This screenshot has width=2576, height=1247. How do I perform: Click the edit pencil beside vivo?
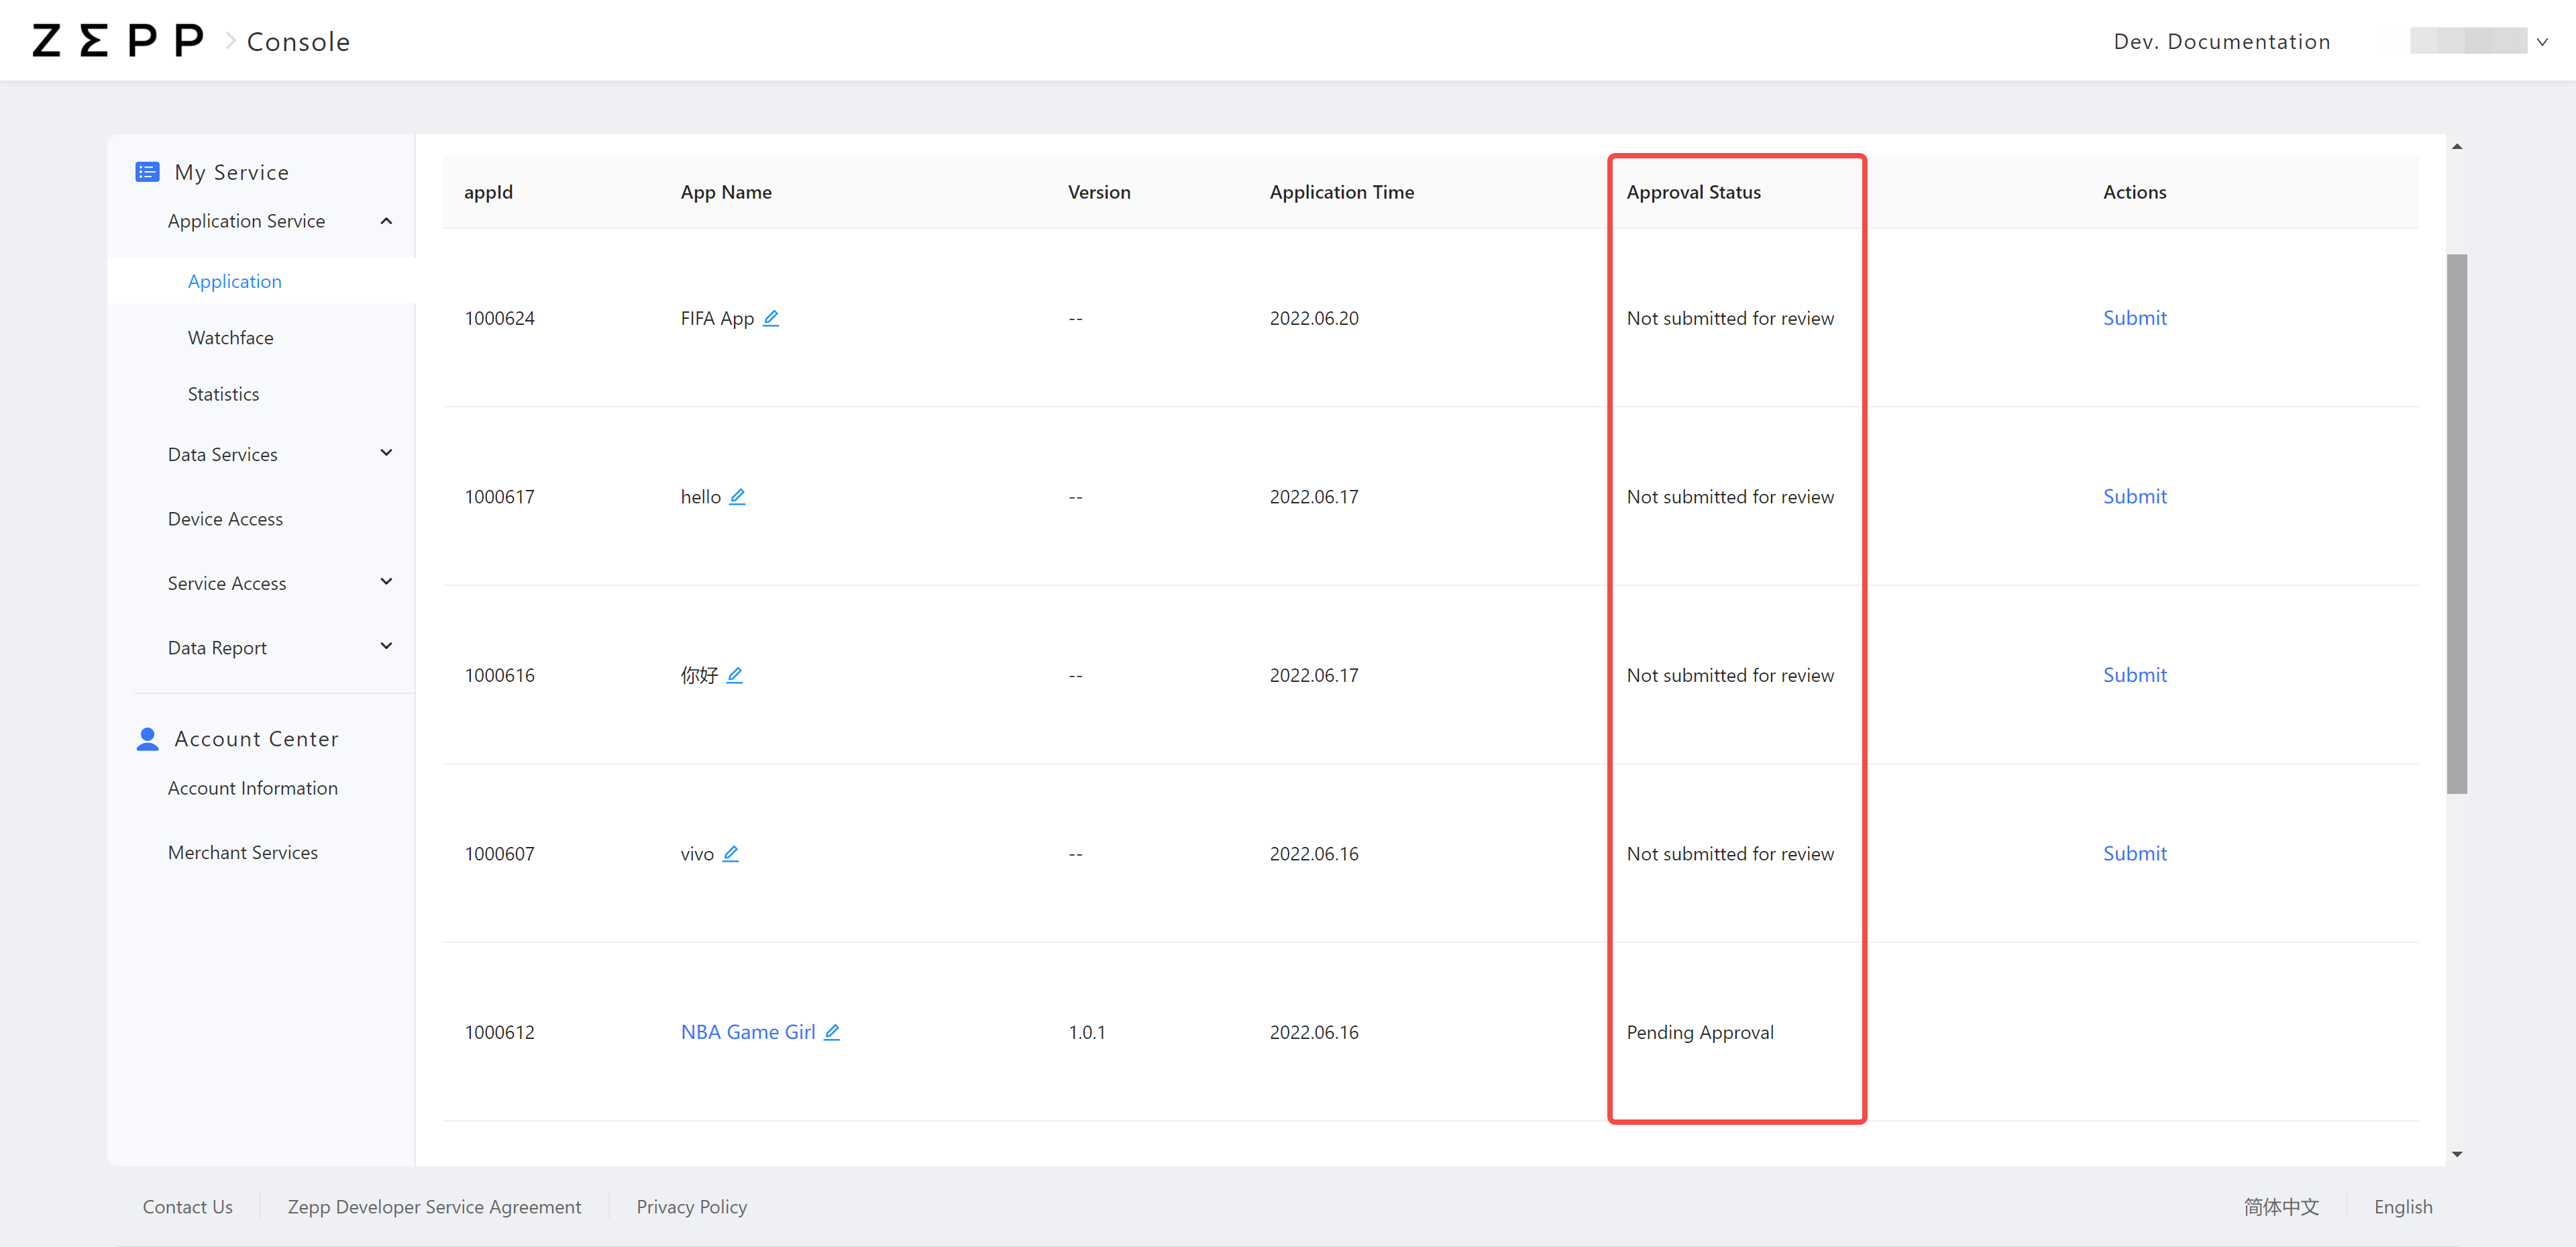tap(731, 854)
